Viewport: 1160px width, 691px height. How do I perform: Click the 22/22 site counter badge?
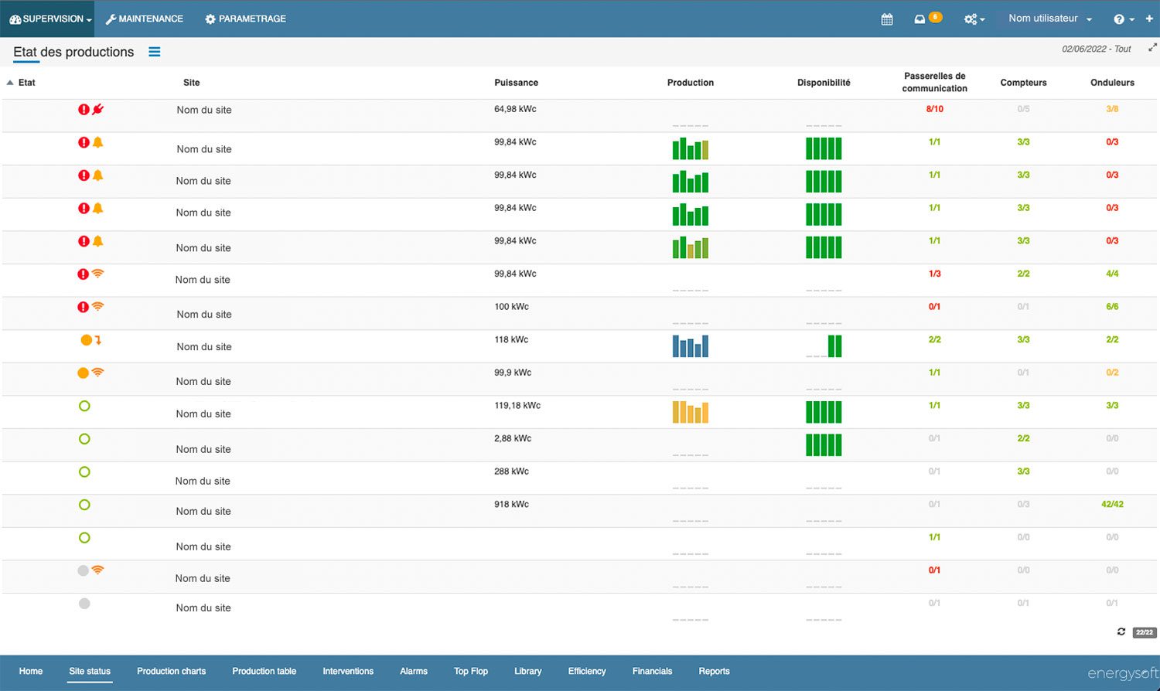pos(1144,632)
